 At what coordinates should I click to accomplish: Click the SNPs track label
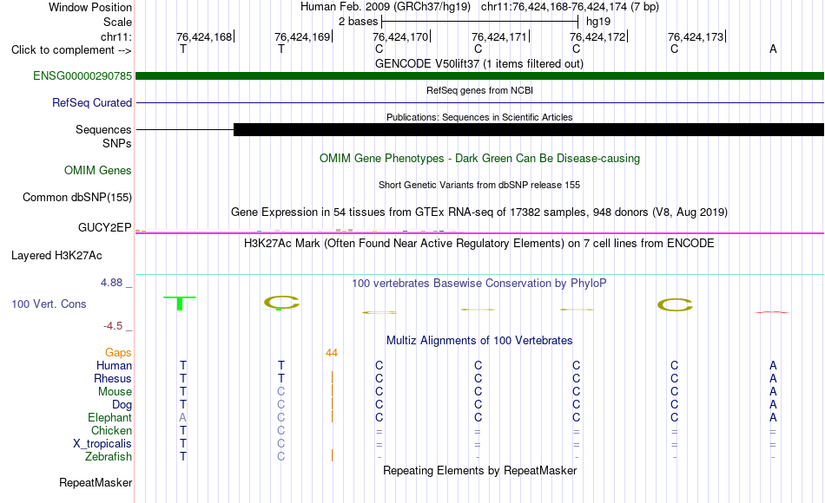coord(117,143)
